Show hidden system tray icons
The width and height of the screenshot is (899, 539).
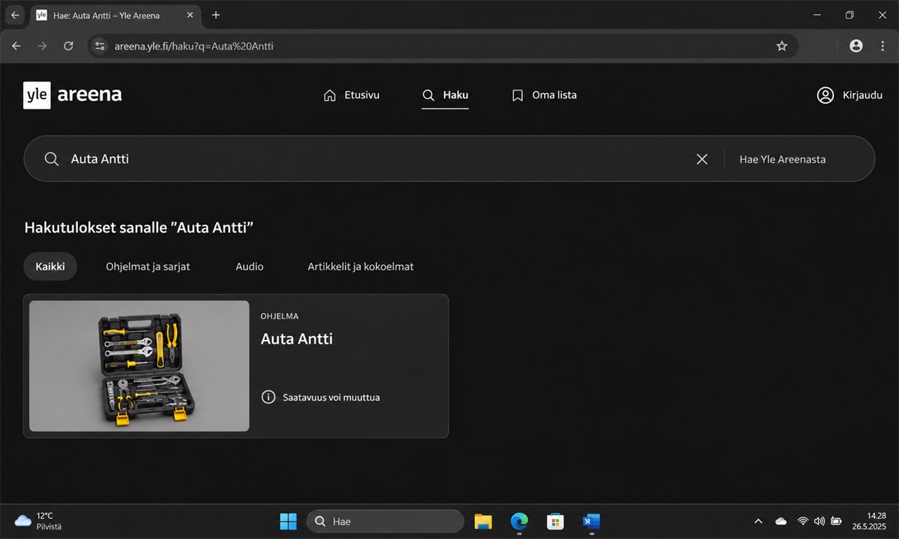point(758,521)
